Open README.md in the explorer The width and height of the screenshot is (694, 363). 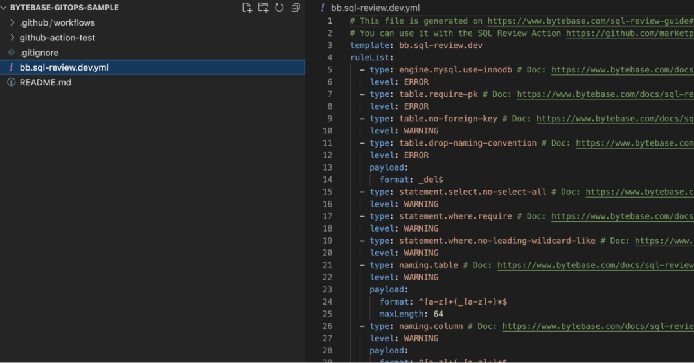pos(45,82)
